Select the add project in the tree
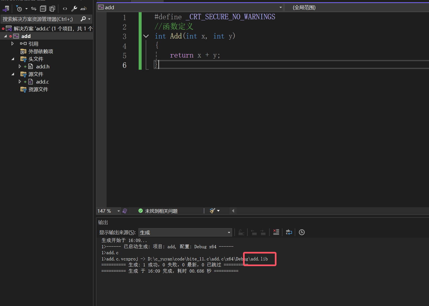Screen dimensions: 429x306 pos(26,36)
